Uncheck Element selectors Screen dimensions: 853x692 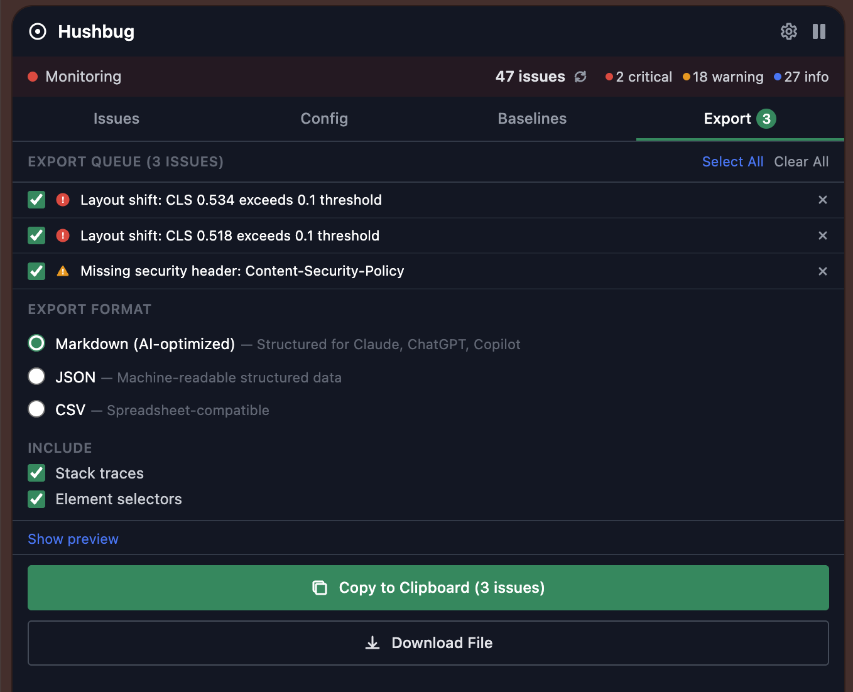[36, 499]
